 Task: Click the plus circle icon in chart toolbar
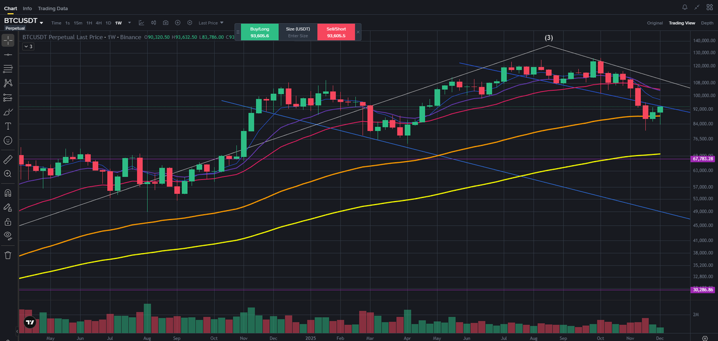(178, 23)
